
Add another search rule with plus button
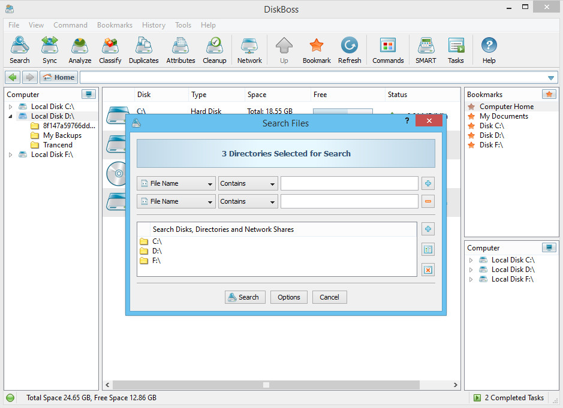tap(428, 183)
